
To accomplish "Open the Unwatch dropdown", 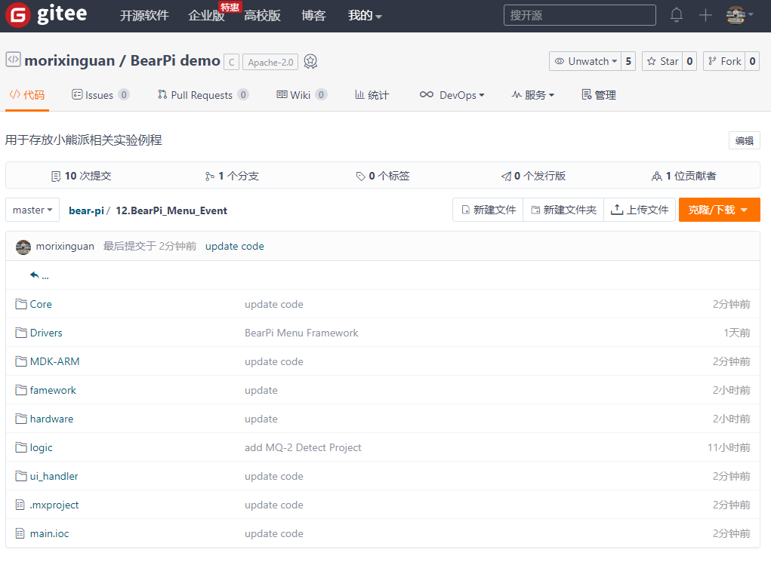I will point(585,61).
